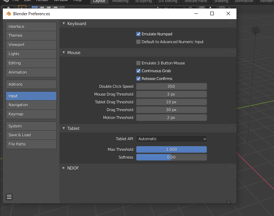Open the Interface preferences section
Image resolution: width=274 pixels, height=216 pixels.
[x=31, y=27]
